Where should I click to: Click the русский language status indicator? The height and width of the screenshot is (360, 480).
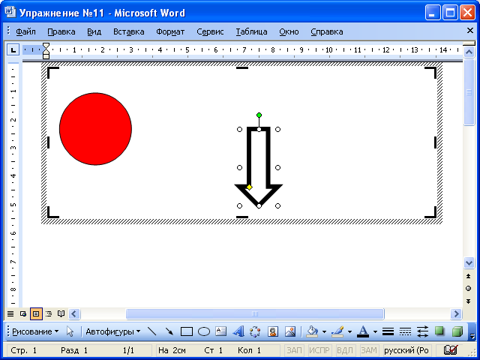tap(406, 350)
